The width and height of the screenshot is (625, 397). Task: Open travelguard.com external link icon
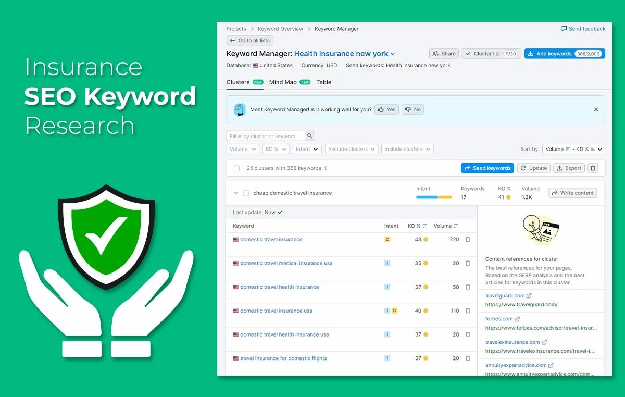[529, 296]
